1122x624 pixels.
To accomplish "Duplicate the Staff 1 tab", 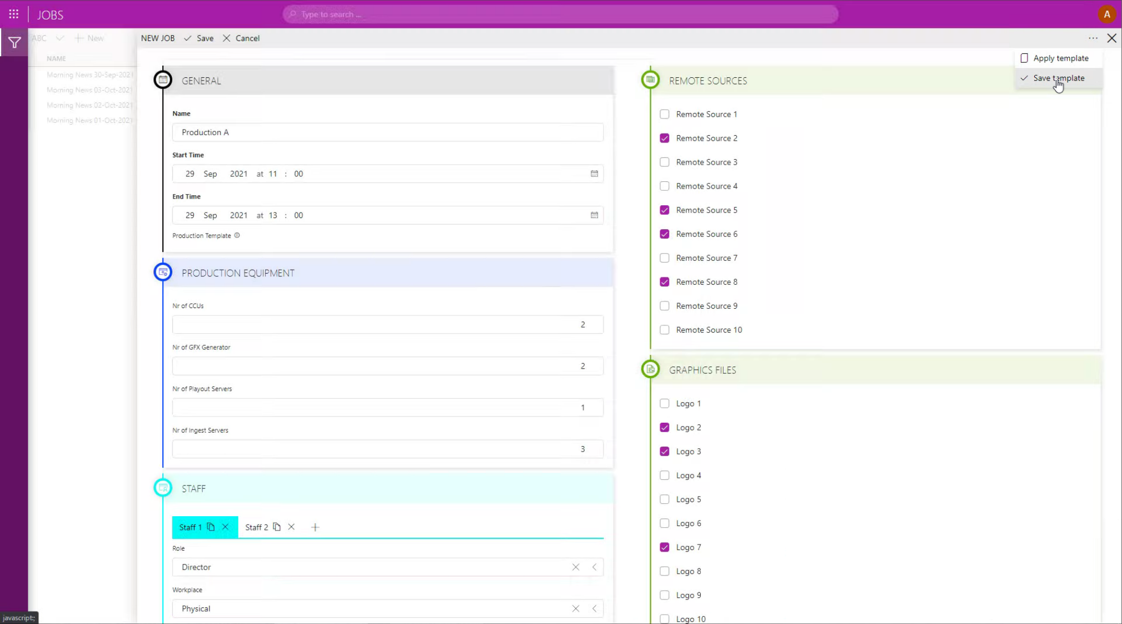I will 211,527.
